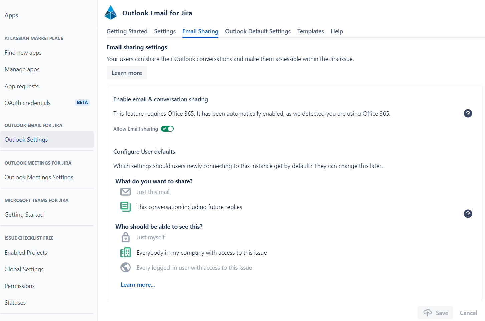Click the Cancel button

tap(468, 313)
